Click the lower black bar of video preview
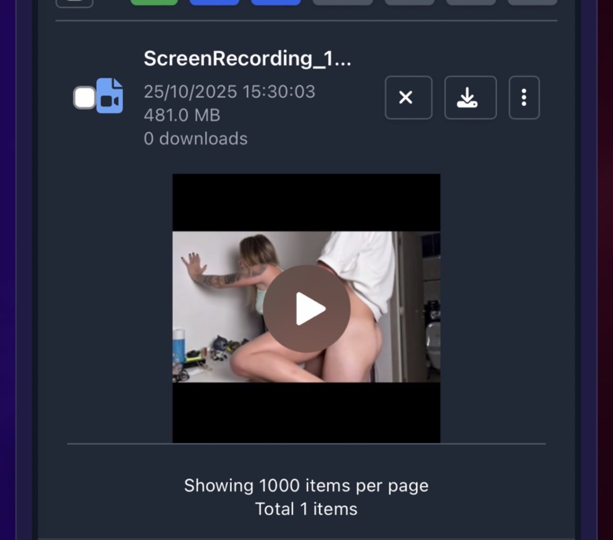 tap(306, 412)
